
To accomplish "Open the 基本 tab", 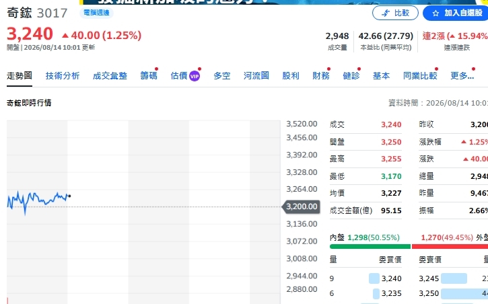I will click(381, 75).
